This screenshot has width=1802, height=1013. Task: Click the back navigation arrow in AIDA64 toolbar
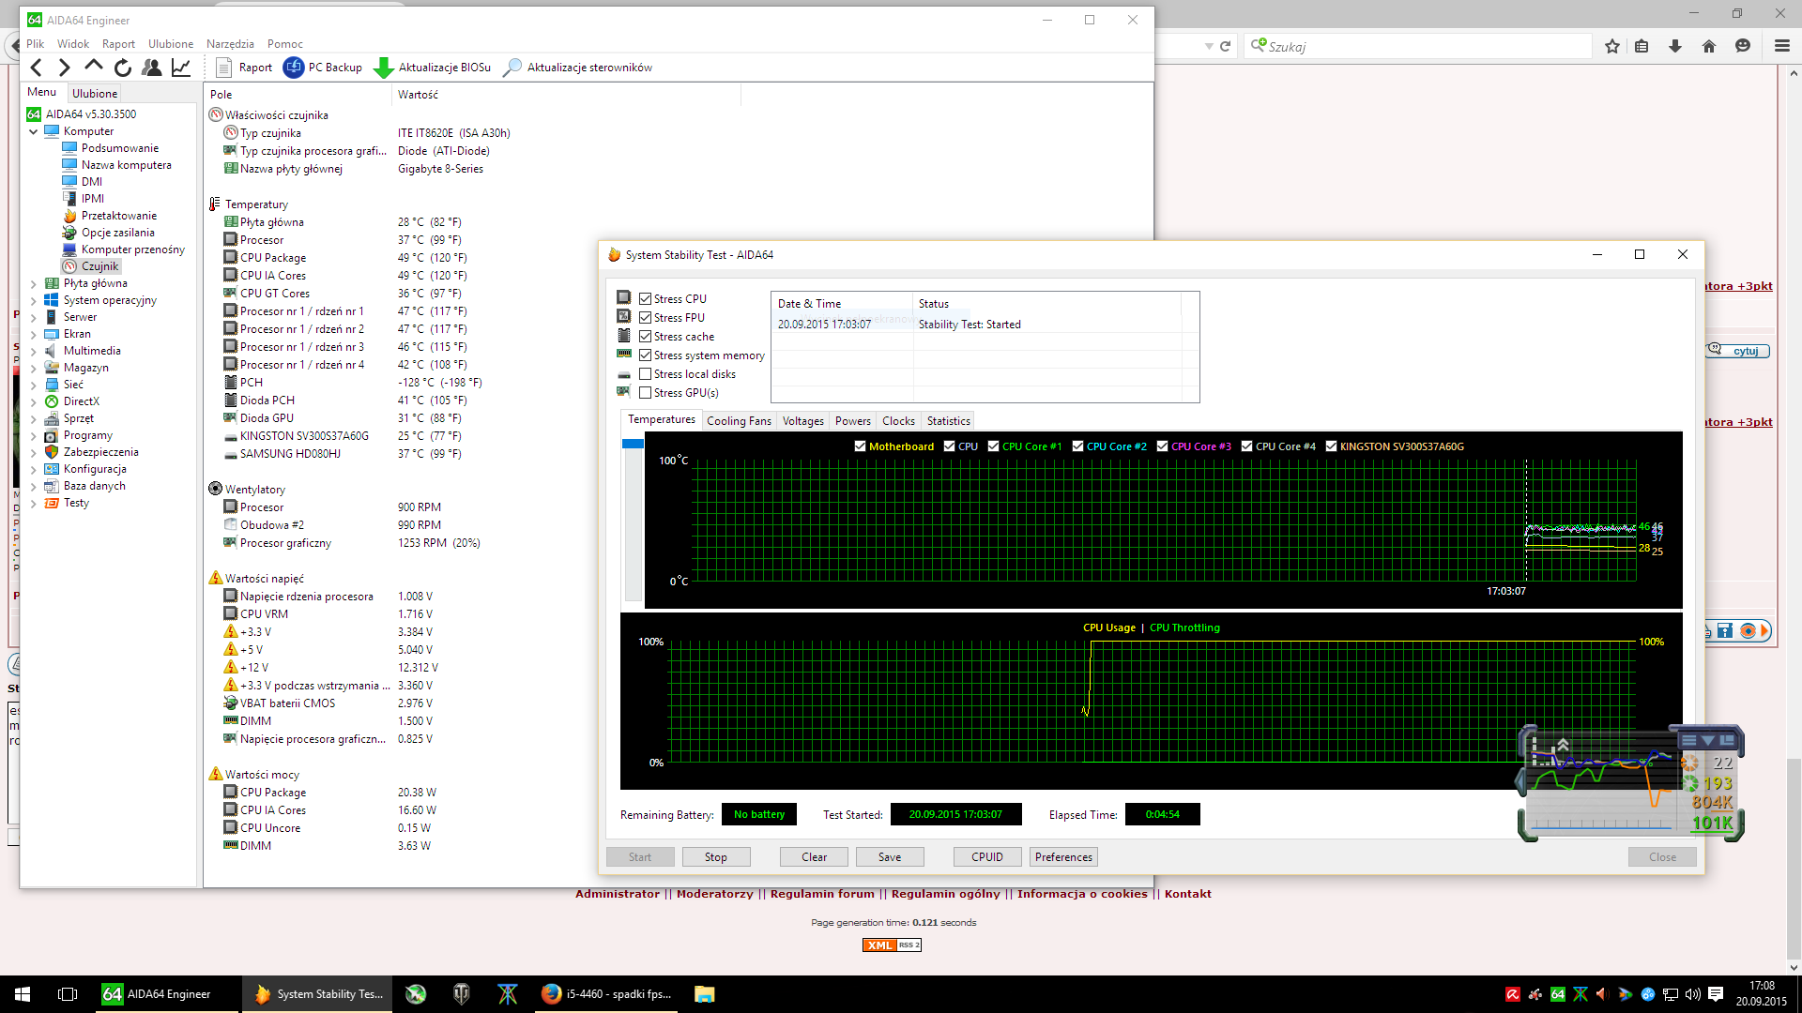(x=36, y=68)
